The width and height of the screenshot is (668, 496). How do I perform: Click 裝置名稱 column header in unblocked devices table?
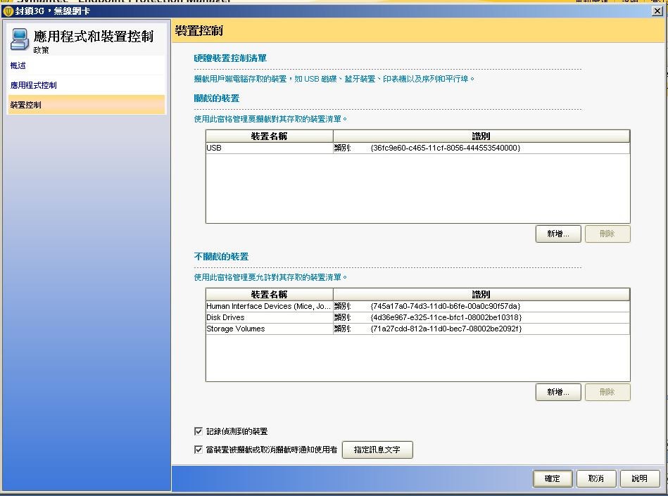coord(270,295)
